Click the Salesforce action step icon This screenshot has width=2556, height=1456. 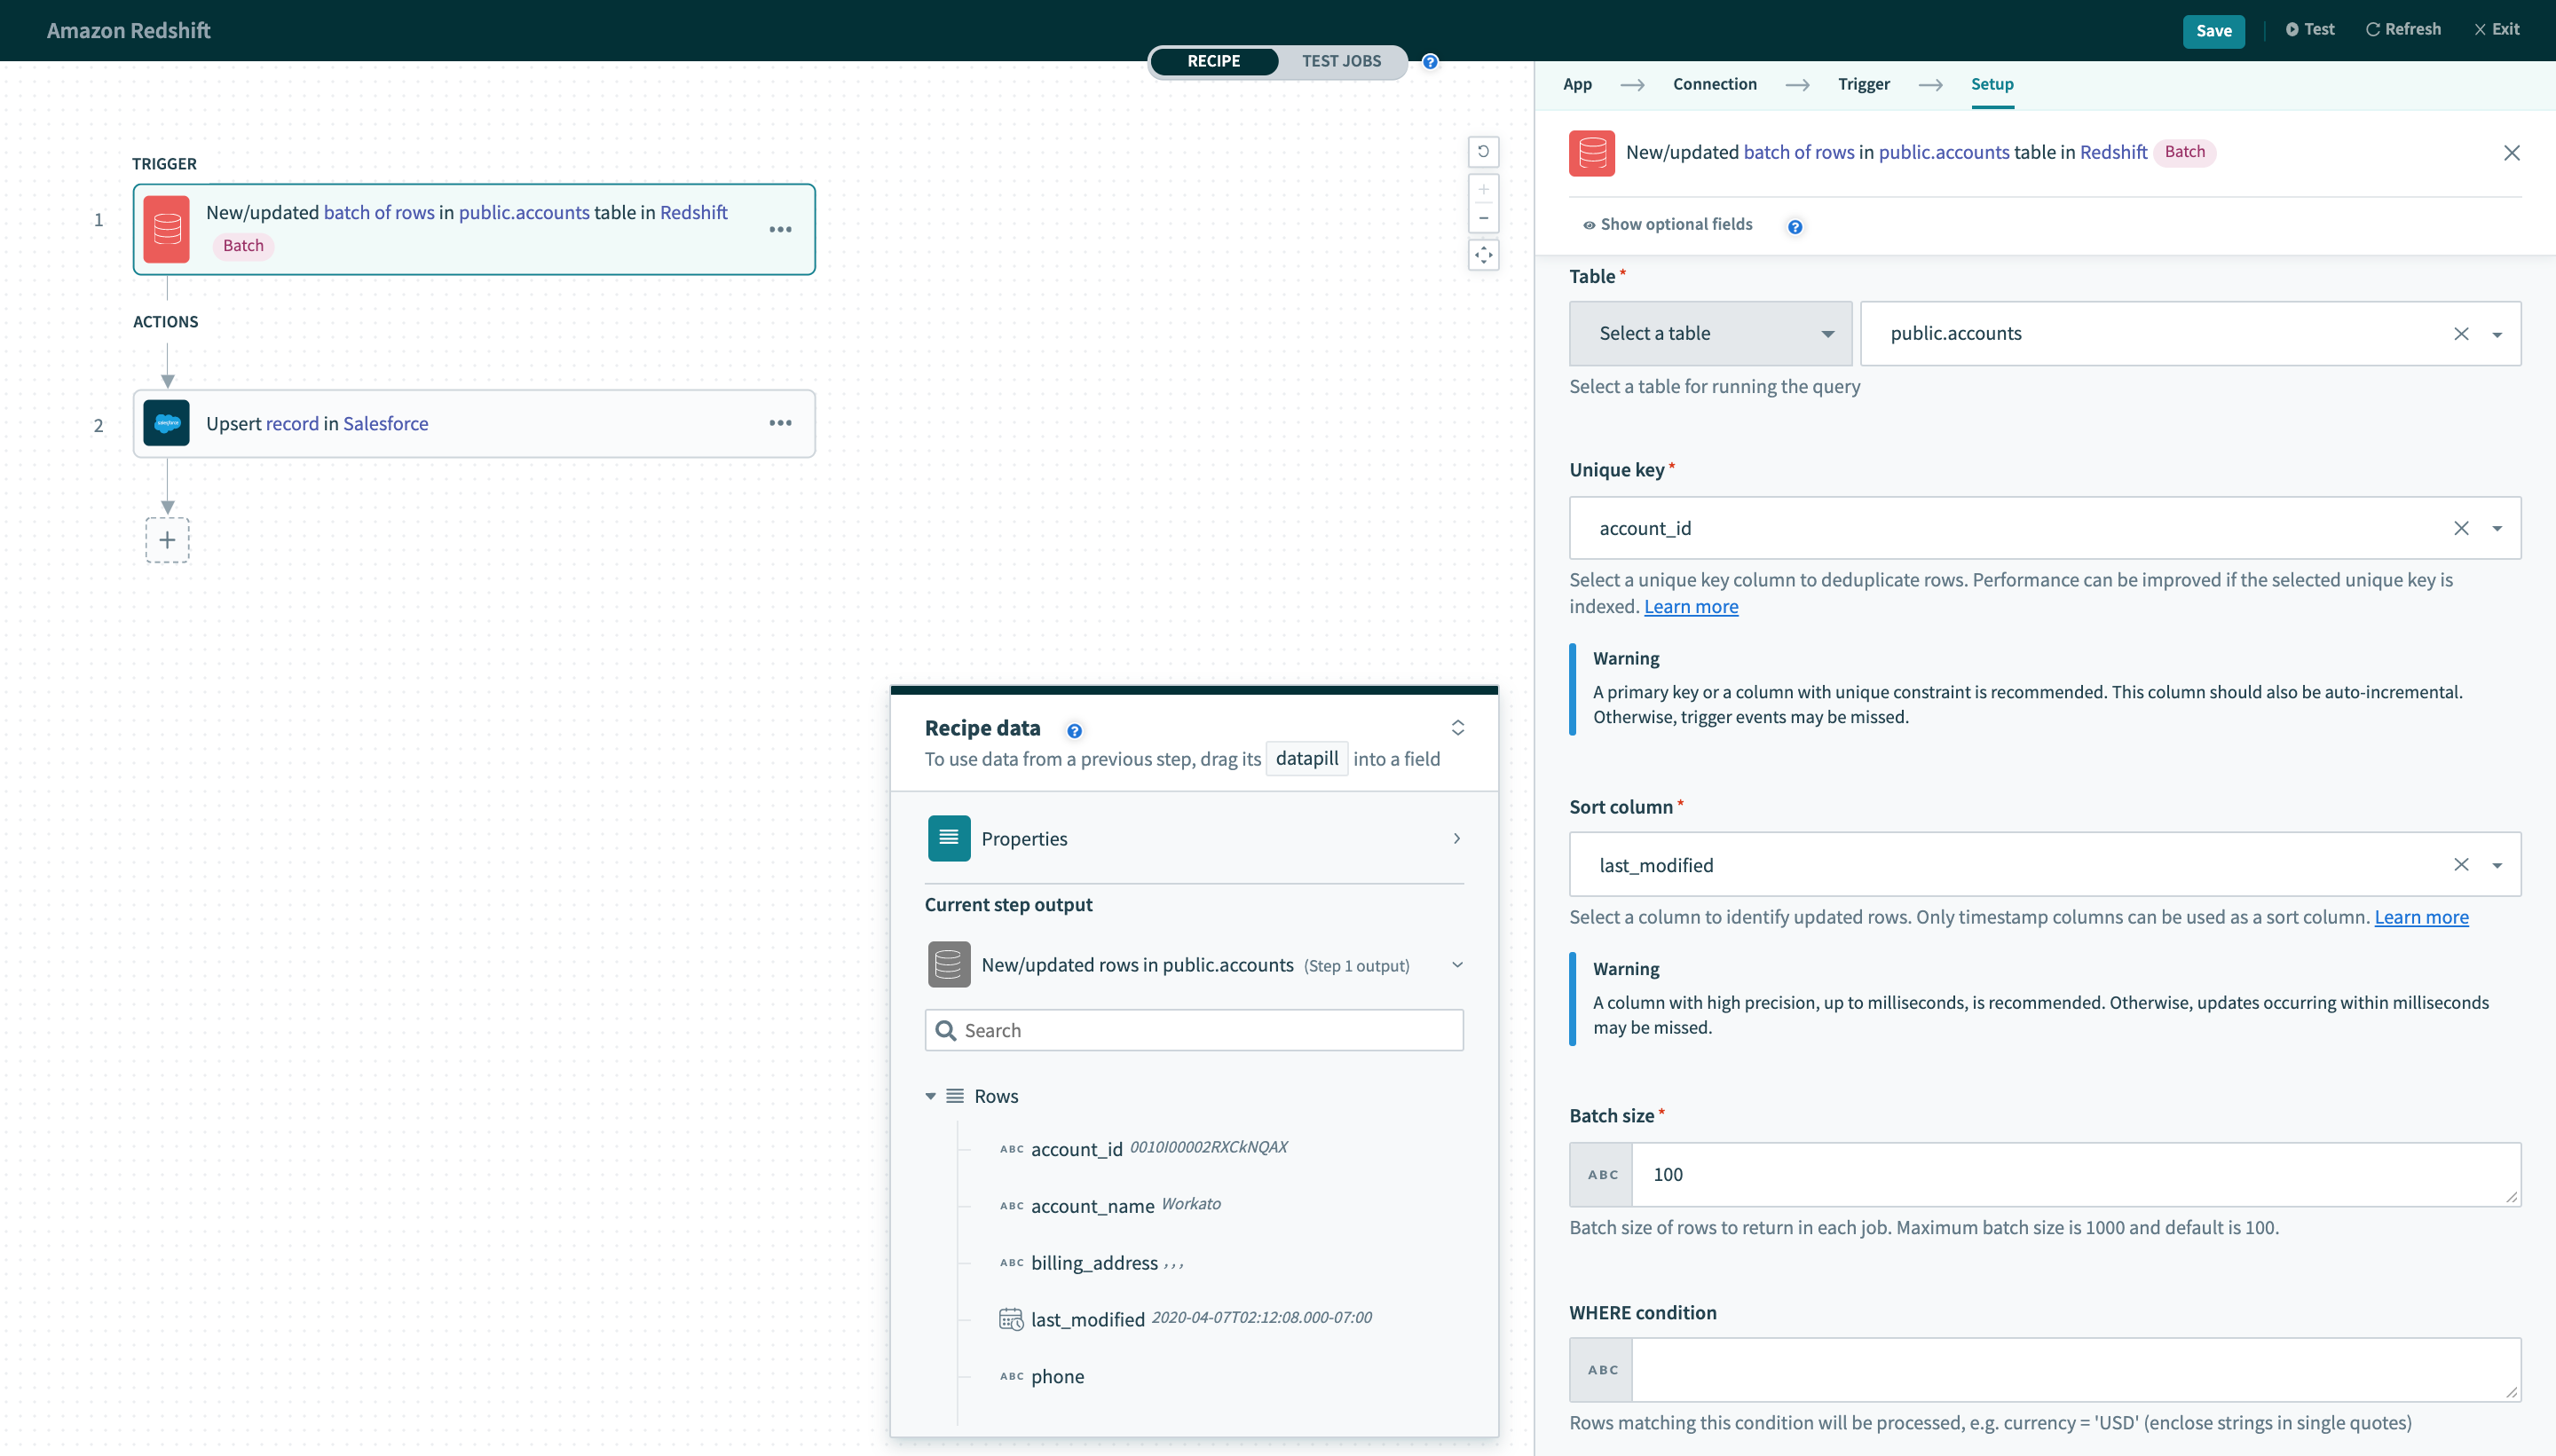coord(166,423)
